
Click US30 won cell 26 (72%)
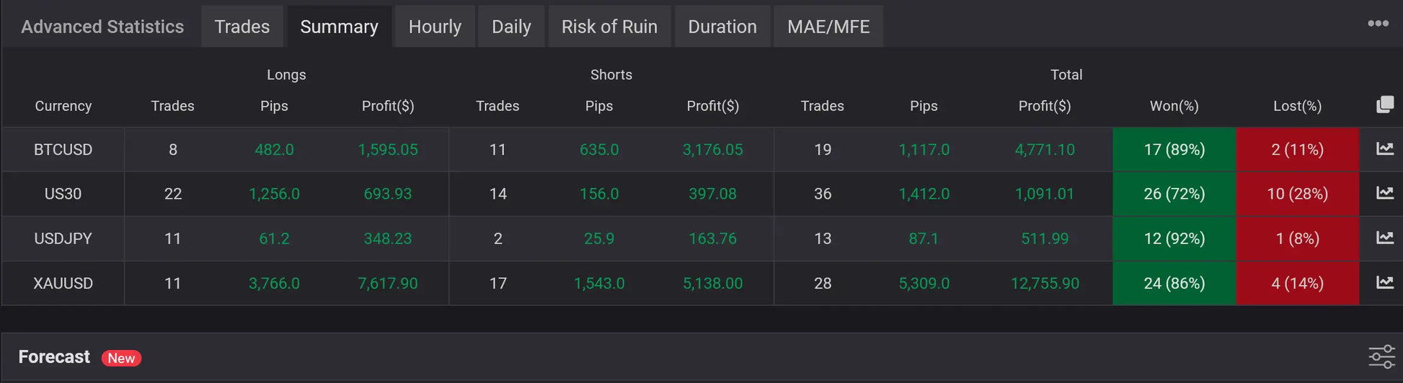pos(1174,194)
